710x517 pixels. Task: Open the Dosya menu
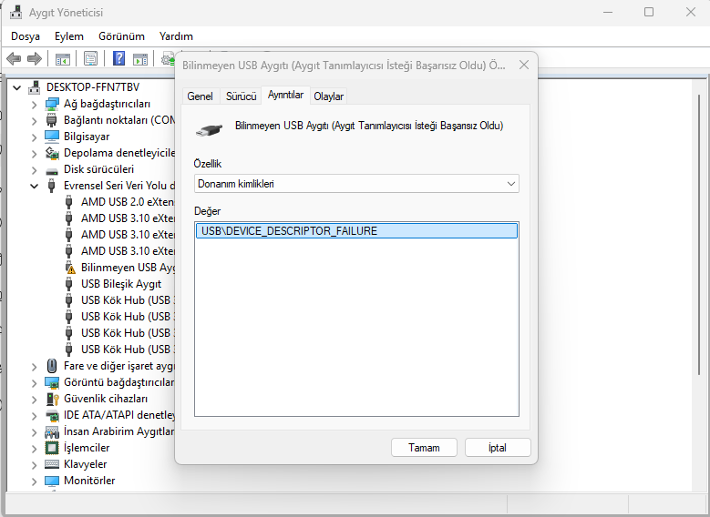click(26, 36)
